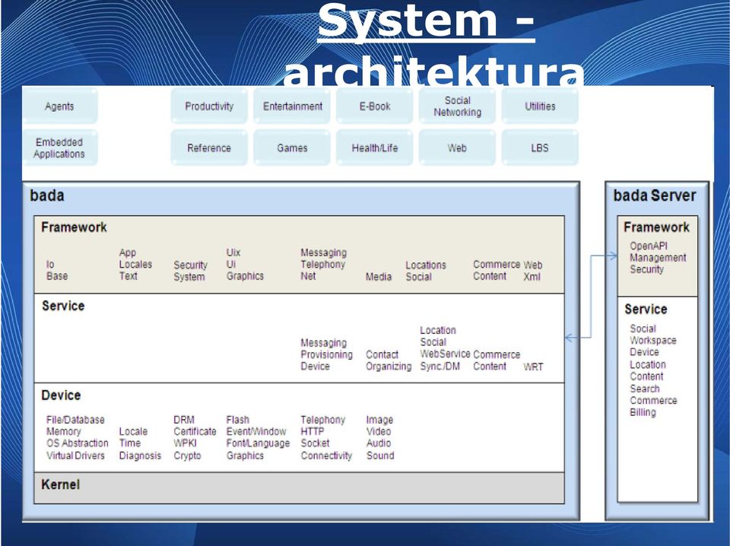Open the E-Book category box
The image size is (730, 546).
(375, 106)
